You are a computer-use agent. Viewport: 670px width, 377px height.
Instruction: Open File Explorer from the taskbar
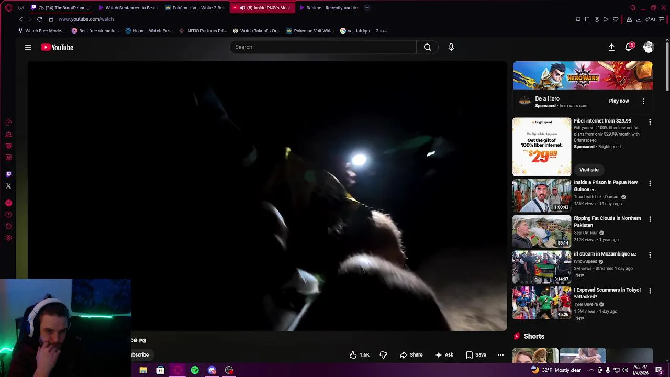coord(143,370)
